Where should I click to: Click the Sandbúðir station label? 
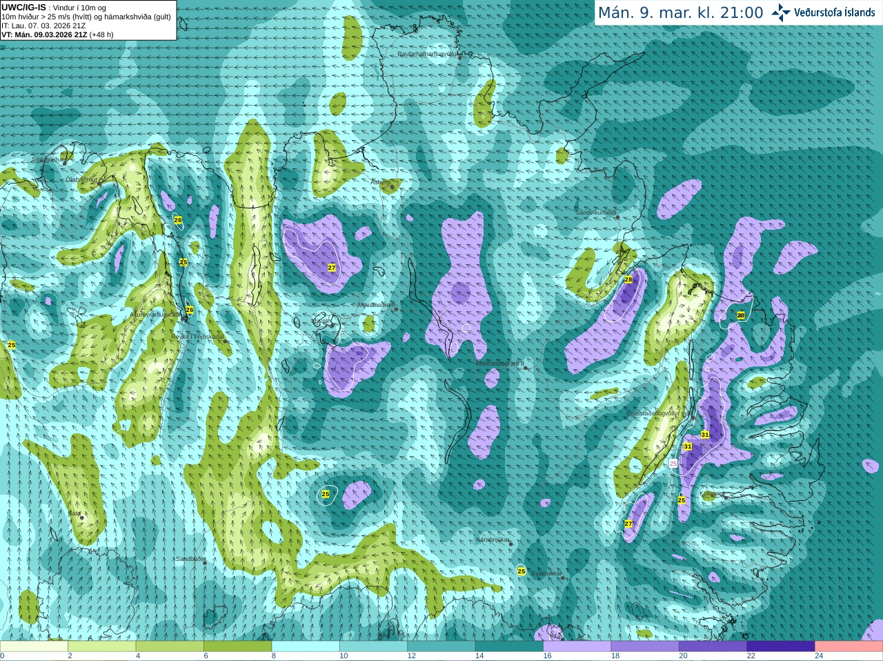pos(190,559)
